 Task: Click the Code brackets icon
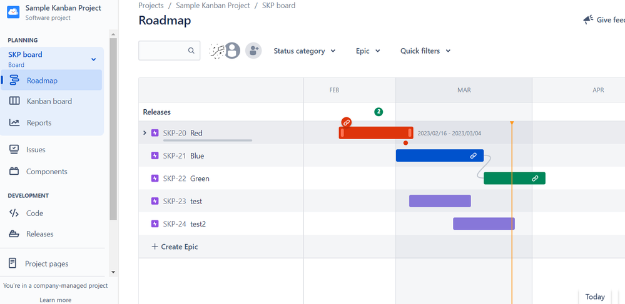pyautogui.click(x=14, y=213)
